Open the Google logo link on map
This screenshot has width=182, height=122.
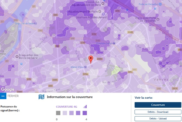coord(8,89)
